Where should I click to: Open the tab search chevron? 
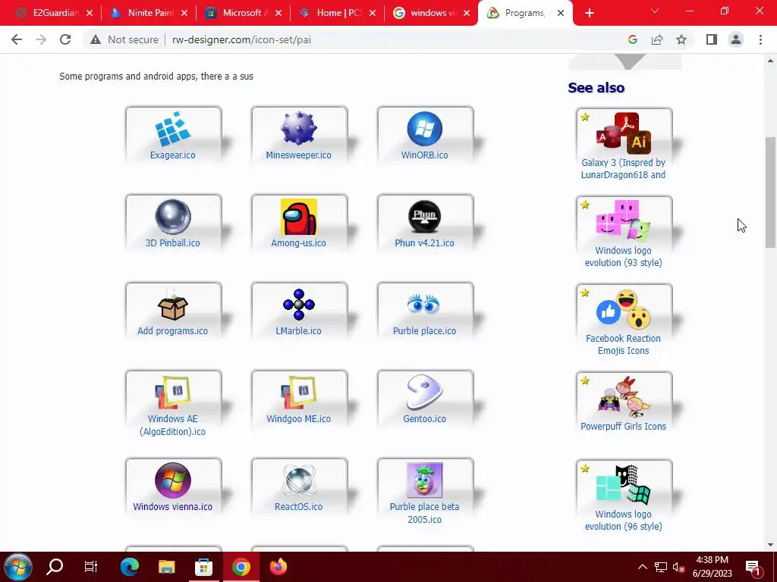[655, 11]
